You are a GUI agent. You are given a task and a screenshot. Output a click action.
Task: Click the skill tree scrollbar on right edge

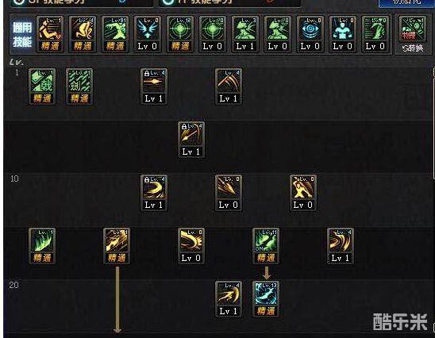tap(433, 124)
